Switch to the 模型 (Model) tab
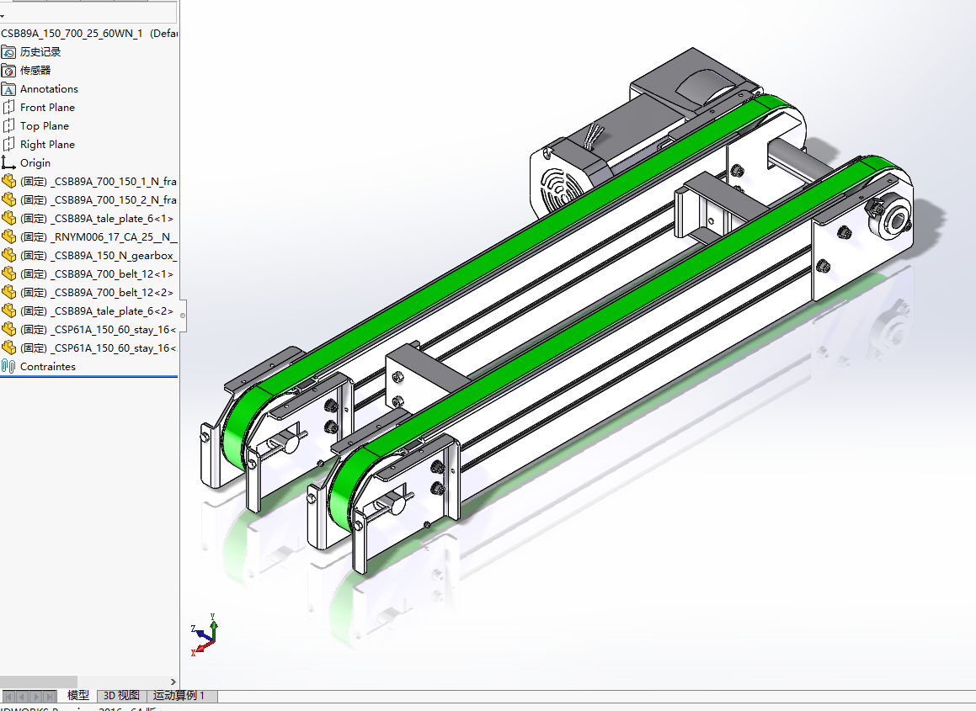 point(77,696)
